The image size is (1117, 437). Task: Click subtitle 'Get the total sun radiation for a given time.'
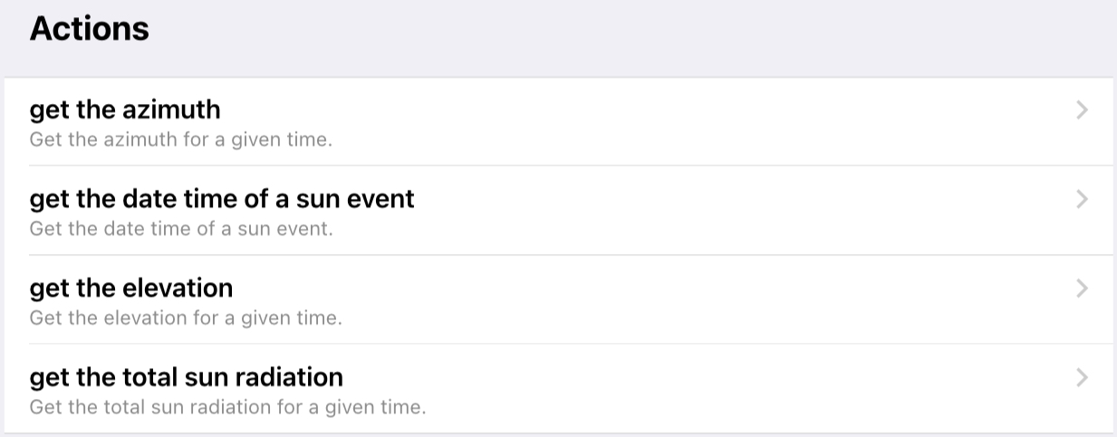[227, 407]
